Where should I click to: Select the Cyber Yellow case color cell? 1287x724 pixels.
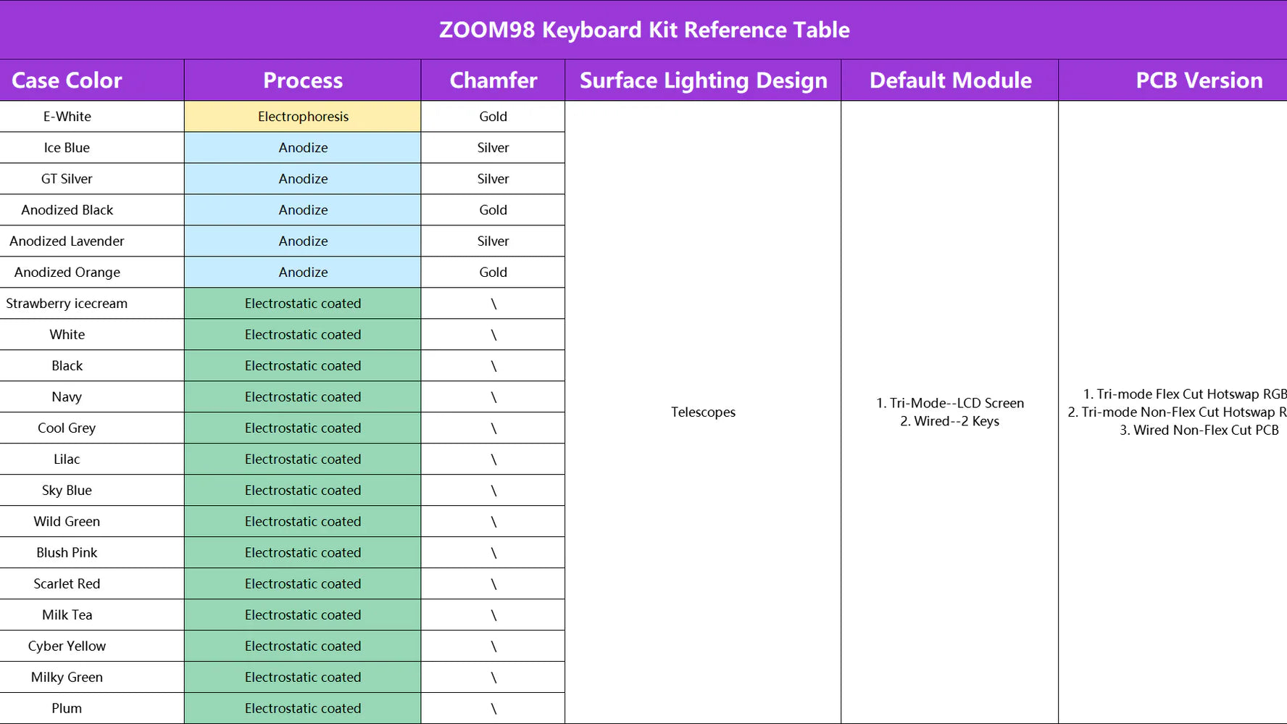[67, 646]
